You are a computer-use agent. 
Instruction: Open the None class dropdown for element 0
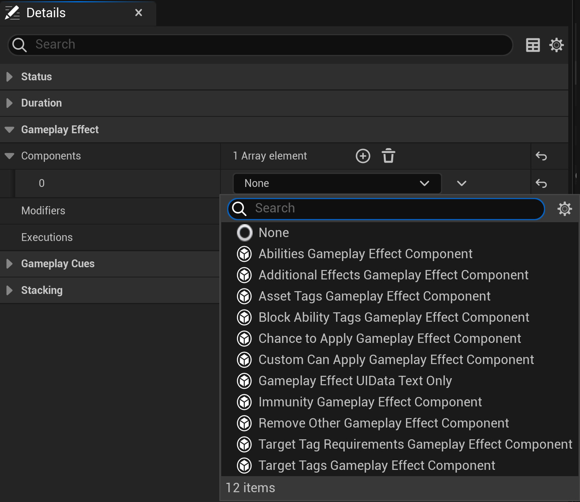coord(337,183)
